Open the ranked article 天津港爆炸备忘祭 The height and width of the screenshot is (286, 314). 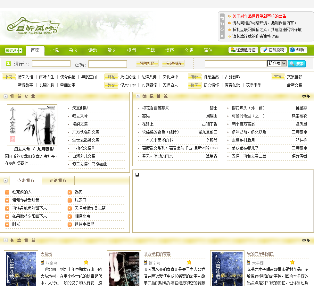90,208
